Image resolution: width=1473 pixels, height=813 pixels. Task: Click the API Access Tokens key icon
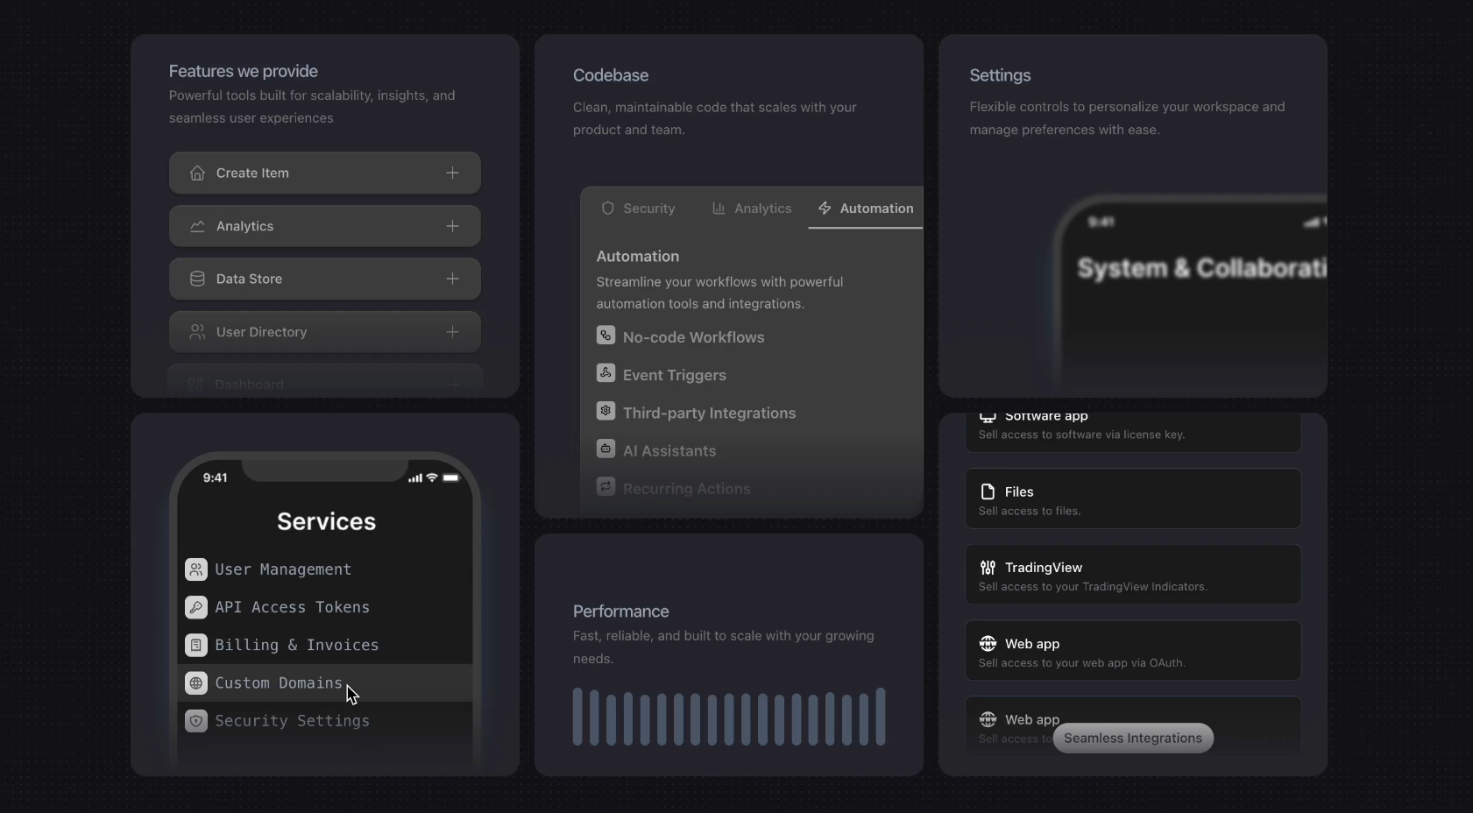tap(196, 607)
